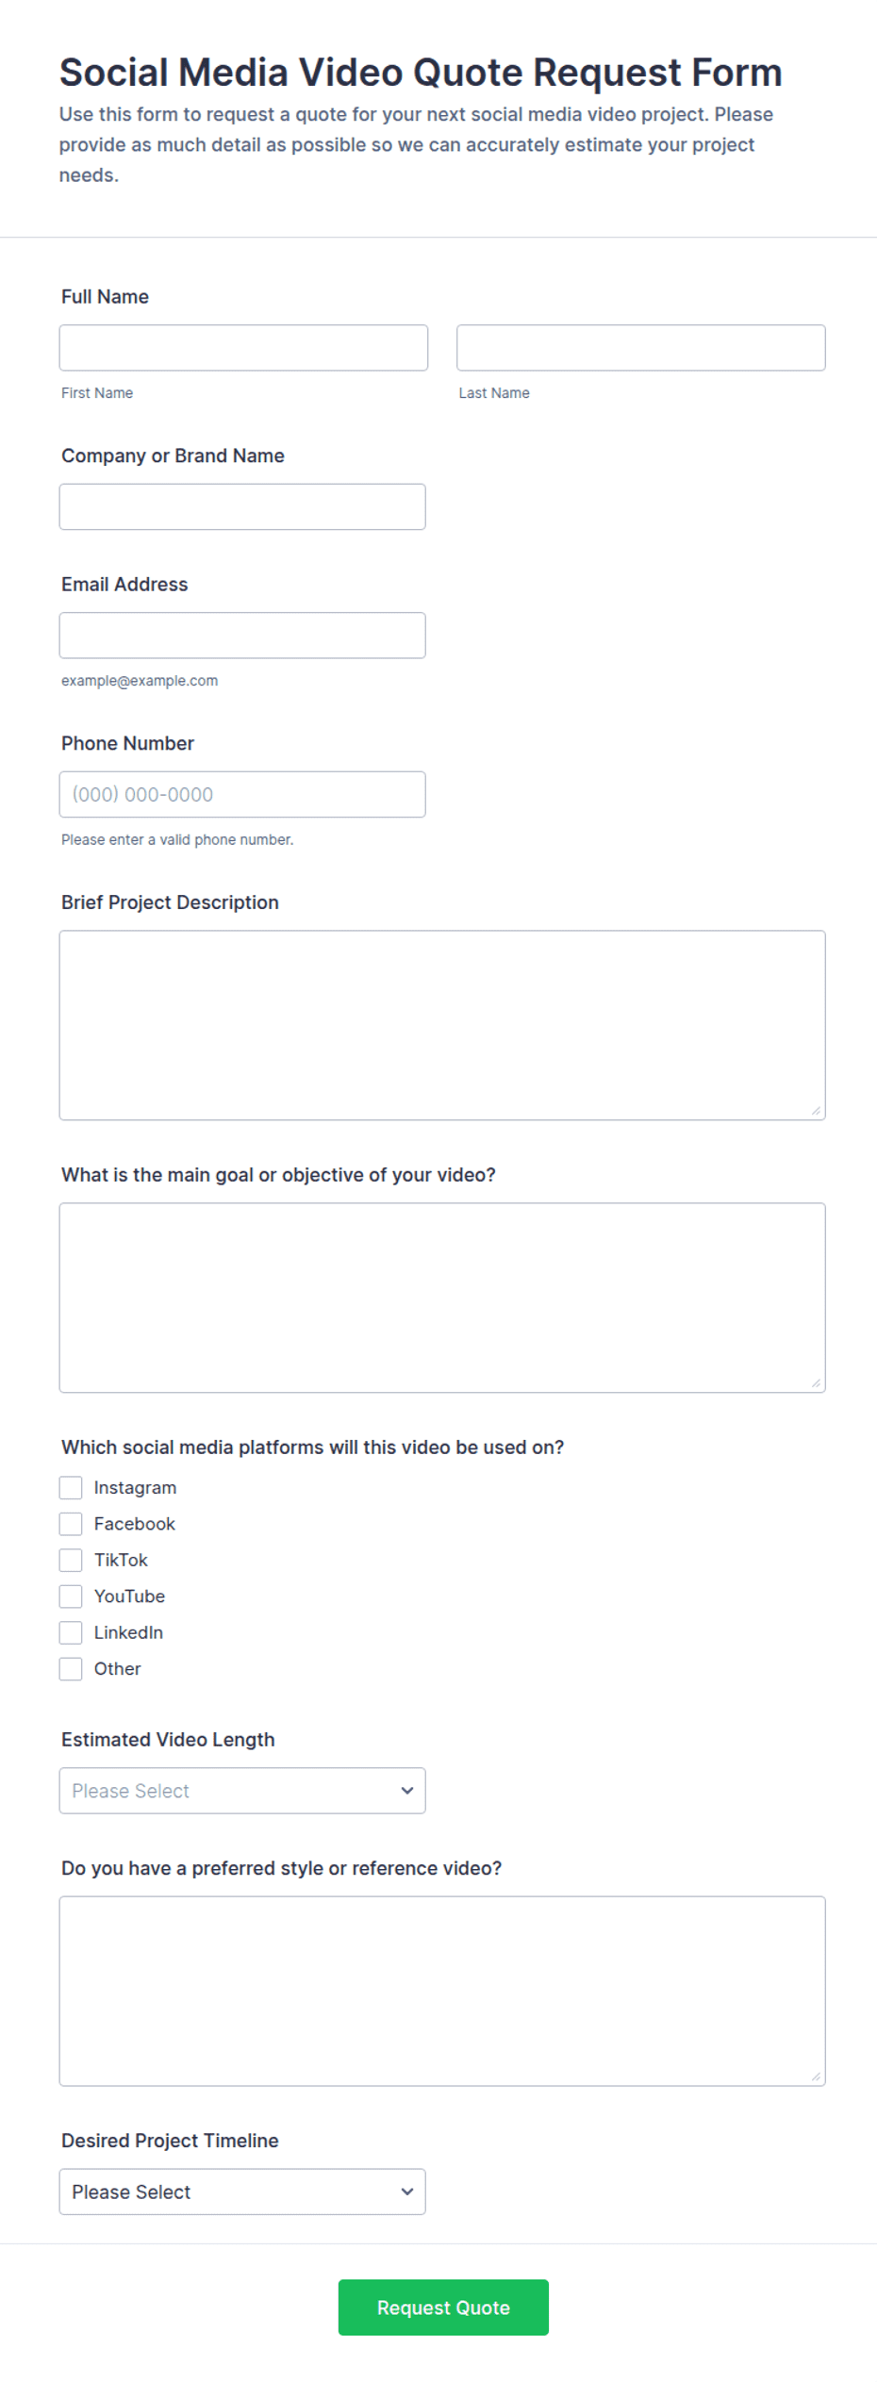877x2382 pixels.
Task: Click the chevron arrow on Desired Project Timeline
Action: tap(407, 2192)
